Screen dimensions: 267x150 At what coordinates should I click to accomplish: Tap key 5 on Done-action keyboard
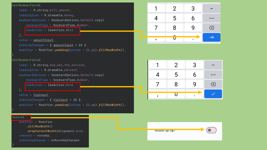click(x=176, y=74)
